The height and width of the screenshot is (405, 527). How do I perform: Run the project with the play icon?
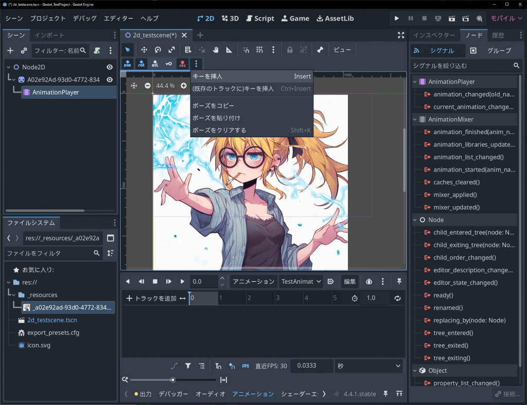click(396, 19)
